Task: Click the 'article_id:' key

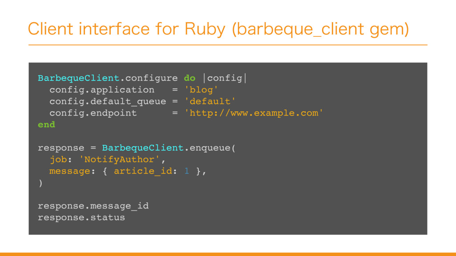Action: tap(146, 171)
